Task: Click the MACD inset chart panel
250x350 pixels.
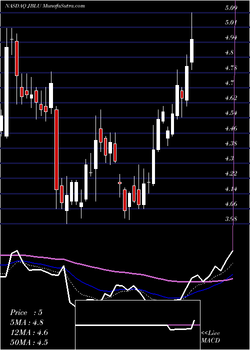Action: 137,325
